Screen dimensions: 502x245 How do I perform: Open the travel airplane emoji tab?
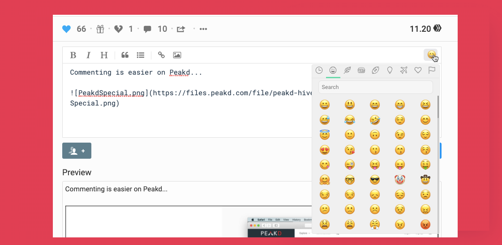point(404,70)
